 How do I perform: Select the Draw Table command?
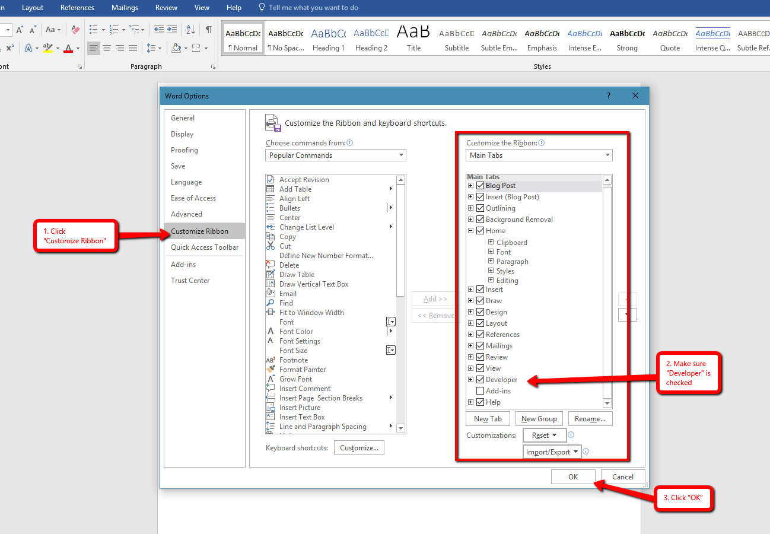point(296,274)
